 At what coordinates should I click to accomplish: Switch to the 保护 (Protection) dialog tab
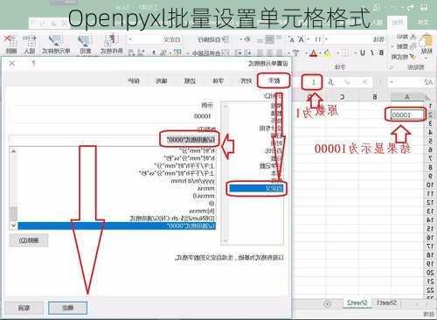[134, 80]
